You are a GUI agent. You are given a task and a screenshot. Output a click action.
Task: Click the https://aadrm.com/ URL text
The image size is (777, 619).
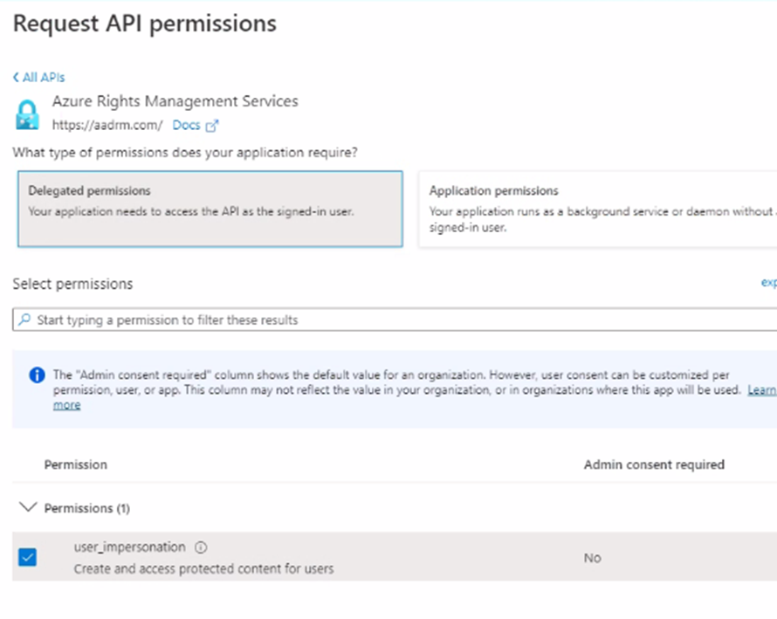107,126
